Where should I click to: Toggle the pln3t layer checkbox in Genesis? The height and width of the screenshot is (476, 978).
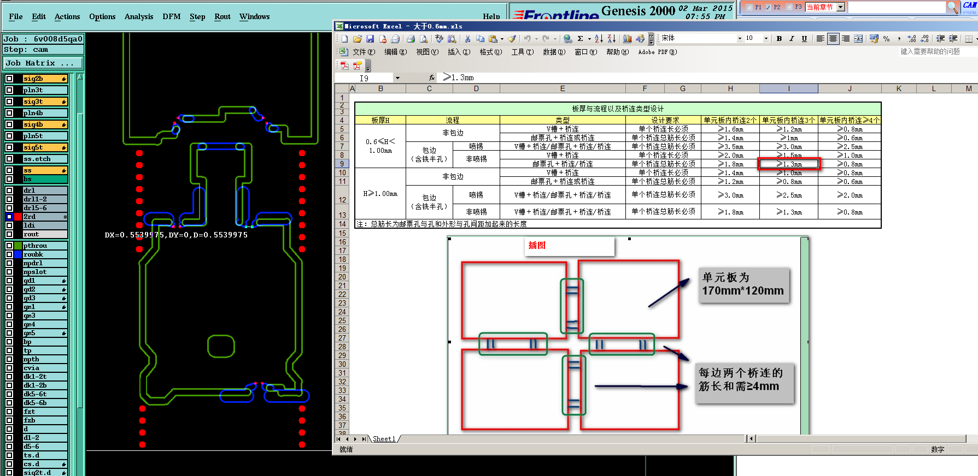(9, 90)
